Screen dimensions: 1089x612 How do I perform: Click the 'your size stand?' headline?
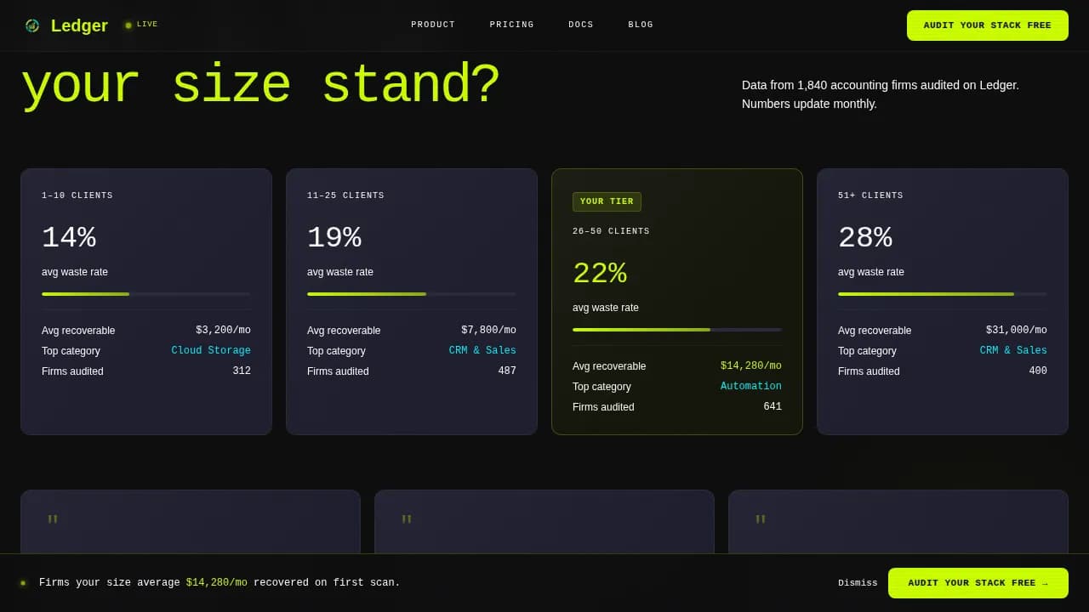point(260,87)
